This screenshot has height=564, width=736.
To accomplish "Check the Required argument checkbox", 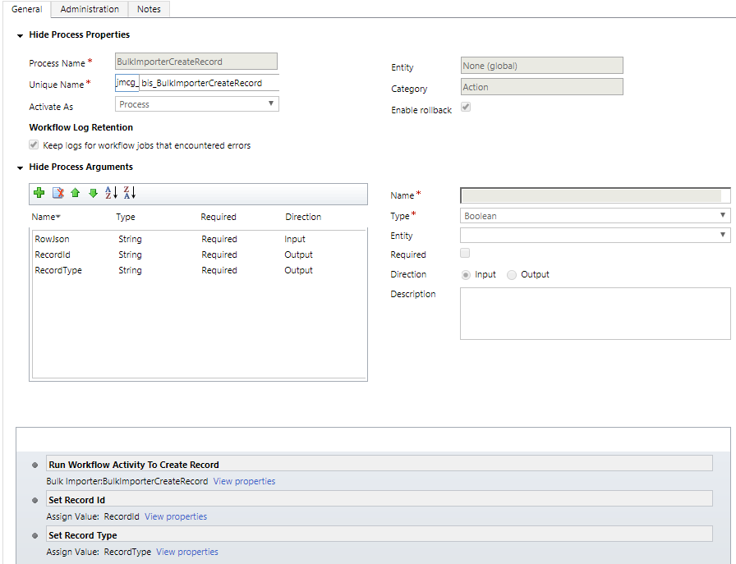I will tap(466, 254).
